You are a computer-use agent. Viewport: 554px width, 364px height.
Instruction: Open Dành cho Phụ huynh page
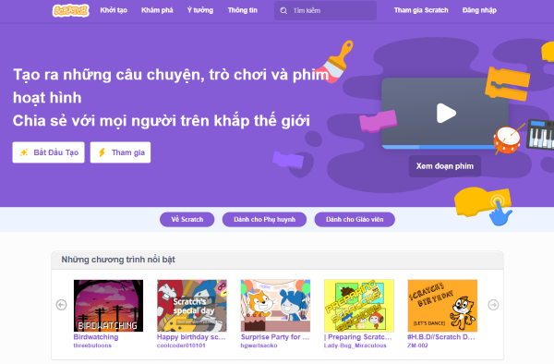264,220
